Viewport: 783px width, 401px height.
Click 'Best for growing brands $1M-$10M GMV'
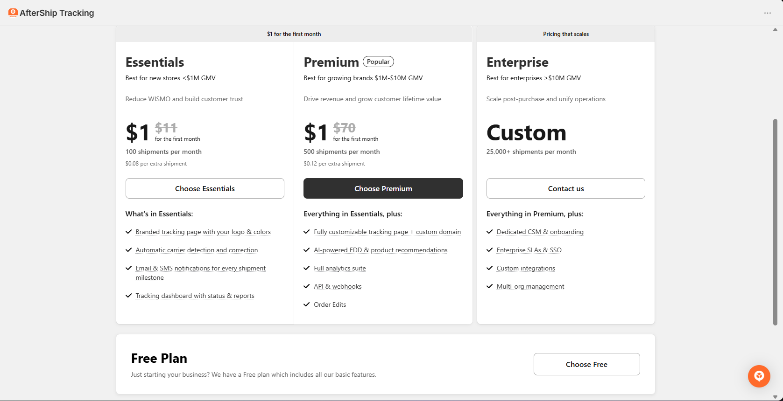(363, 78)
